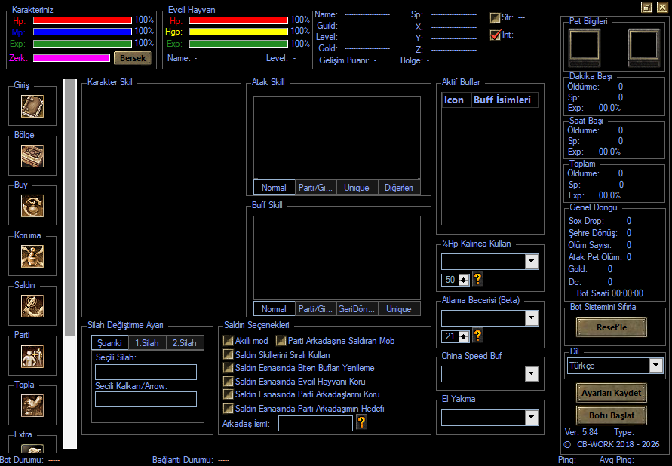The height and width of the screenshot is (466, 672).
Task: Open the Parti sidebar icon
Action: point(32,356)
